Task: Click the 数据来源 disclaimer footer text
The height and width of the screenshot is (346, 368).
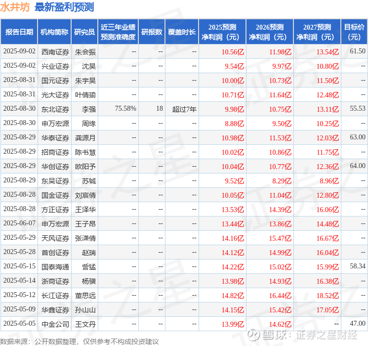Action: pos(80,342)
